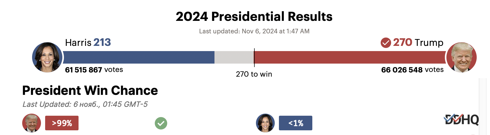Click Trump's small avatar in Win Chance
490x135 pixels.
point(32,123)
